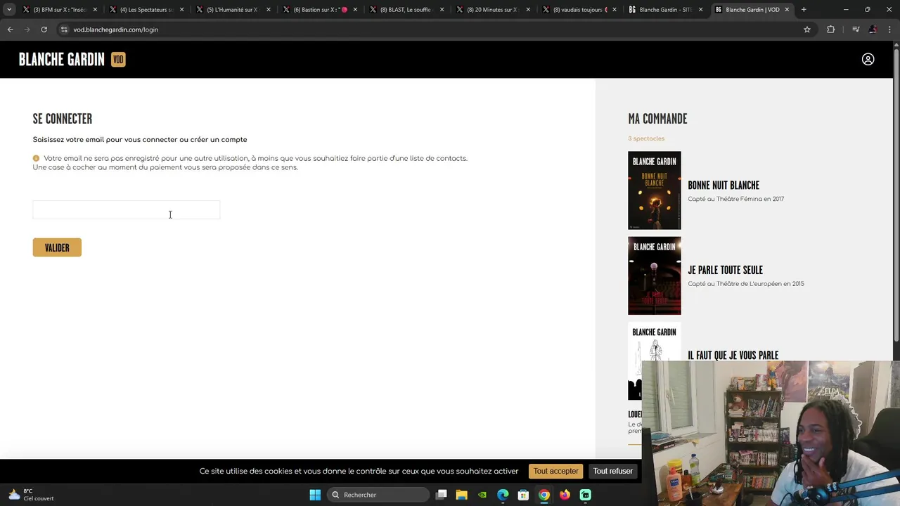Bookmark this page with the star icon
Screen dimensions: 900x506
click(807, 30)
